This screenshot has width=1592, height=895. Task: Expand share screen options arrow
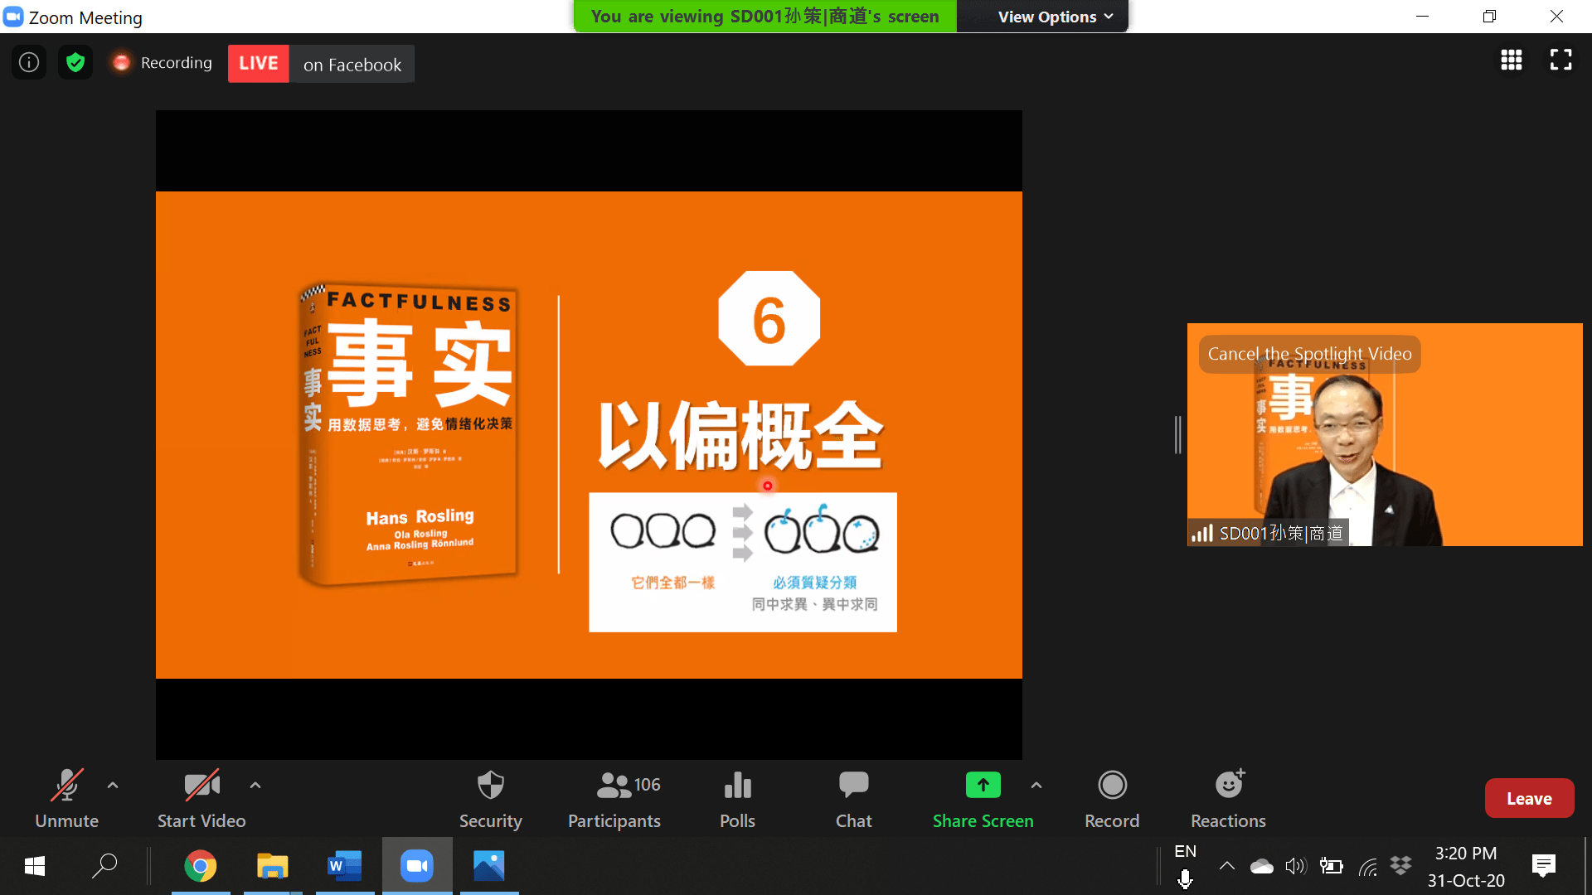click(1036, 785)
